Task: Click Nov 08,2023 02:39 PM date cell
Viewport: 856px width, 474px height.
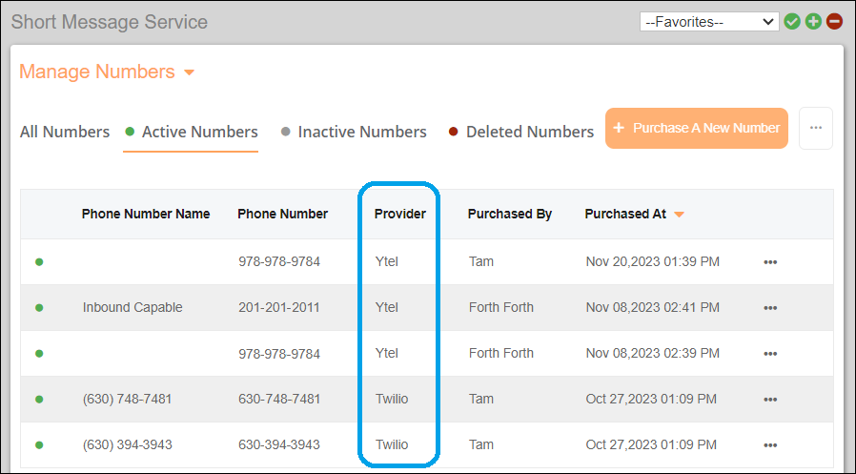Action: click(652, 353)
